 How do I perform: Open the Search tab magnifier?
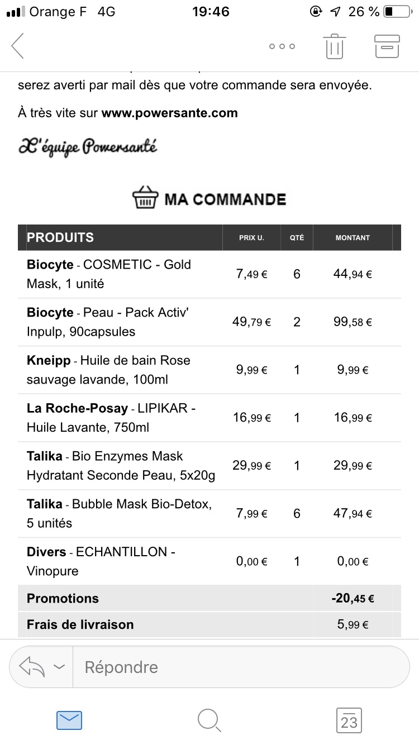tap(209, 720)
